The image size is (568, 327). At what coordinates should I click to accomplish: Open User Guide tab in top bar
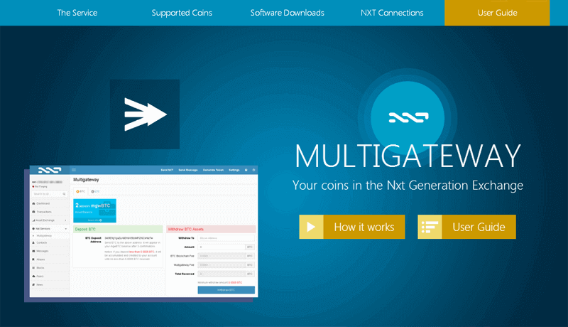click(497, 13)
